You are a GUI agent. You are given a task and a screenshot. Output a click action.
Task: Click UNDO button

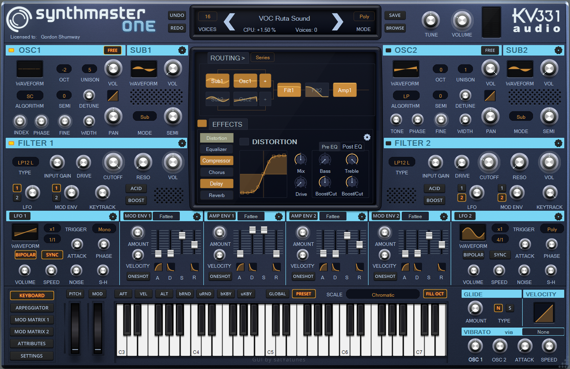[177, 15]
